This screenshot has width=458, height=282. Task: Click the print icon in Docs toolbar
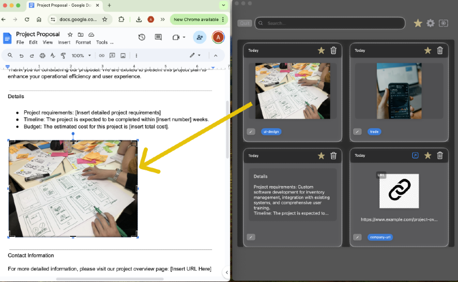(x=42, y=55)
